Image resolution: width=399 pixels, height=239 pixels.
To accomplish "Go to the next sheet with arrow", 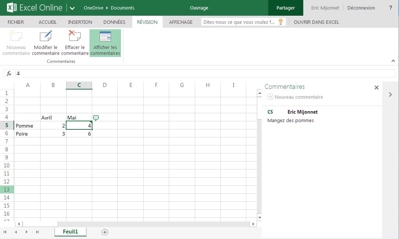I will (x=27, y=232).
